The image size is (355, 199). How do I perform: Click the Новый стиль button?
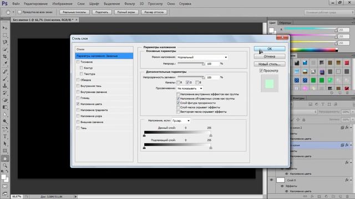point(270,64)
